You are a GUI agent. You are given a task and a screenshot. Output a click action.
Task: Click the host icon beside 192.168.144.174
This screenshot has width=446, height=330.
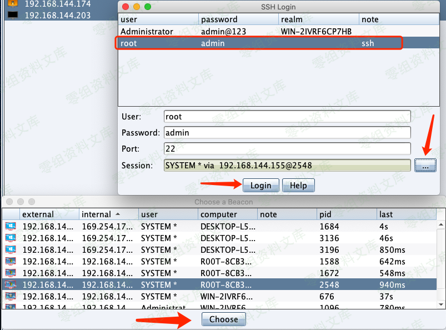pos(12,3)
